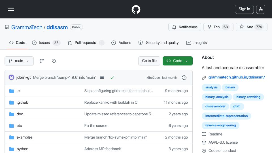Click the link chain icon in About
Image resolution: width=272 pixels, height=153 pixels.
click(x=204, y=78)
